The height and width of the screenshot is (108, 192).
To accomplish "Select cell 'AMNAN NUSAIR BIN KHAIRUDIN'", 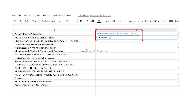I will (x=55, y=44).
